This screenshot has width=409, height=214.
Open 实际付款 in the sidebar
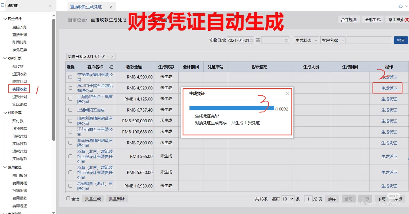[20, 144]
